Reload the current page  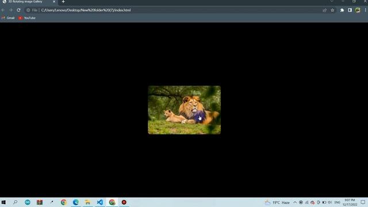pos(18,10)
